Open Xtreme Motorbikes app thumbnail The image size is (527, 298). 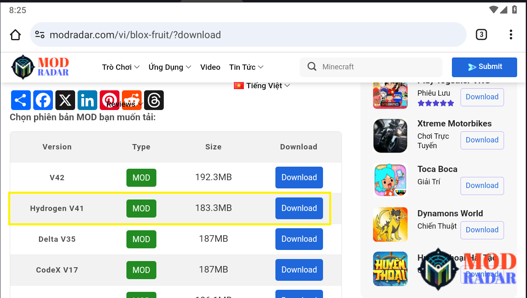tap(390, 136)
